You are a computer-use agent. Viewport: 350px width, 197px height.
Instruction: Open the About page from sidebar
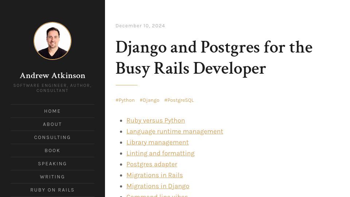pyautogui.click(x=52, y=124)
